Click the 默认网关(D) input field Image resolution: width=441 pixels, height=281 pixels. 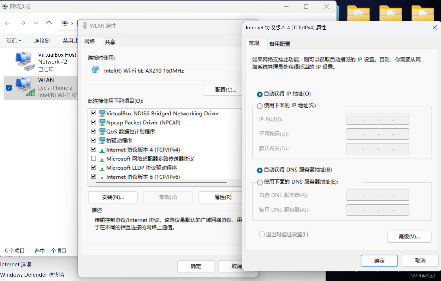pyautogui.click(x=378, y=149)
